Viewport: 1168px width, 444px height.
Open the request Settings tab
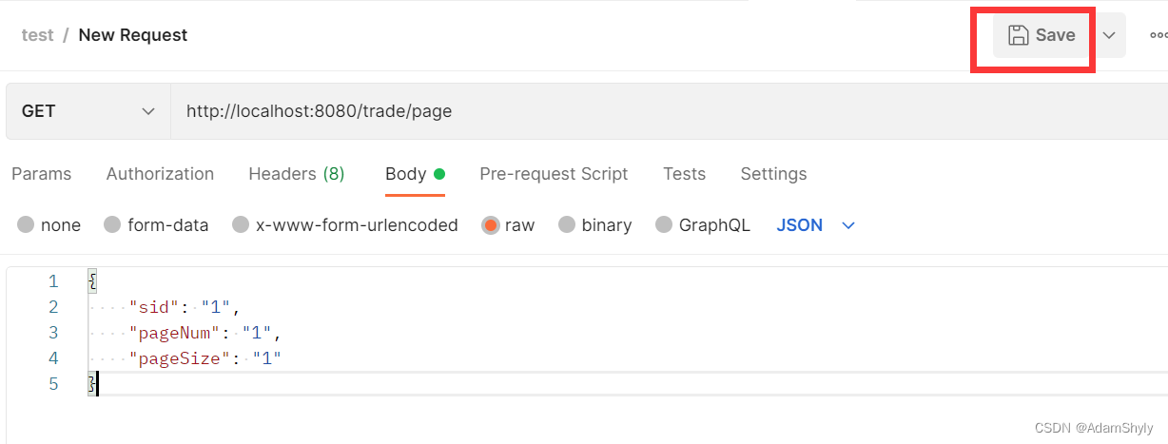tap(773, 174)
